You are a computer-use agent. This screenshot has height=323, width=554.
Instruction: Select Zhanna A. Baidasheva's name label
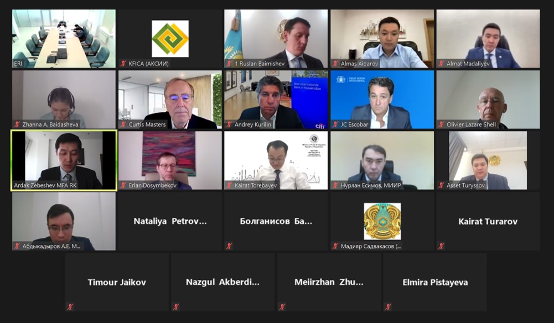(50, 124)
